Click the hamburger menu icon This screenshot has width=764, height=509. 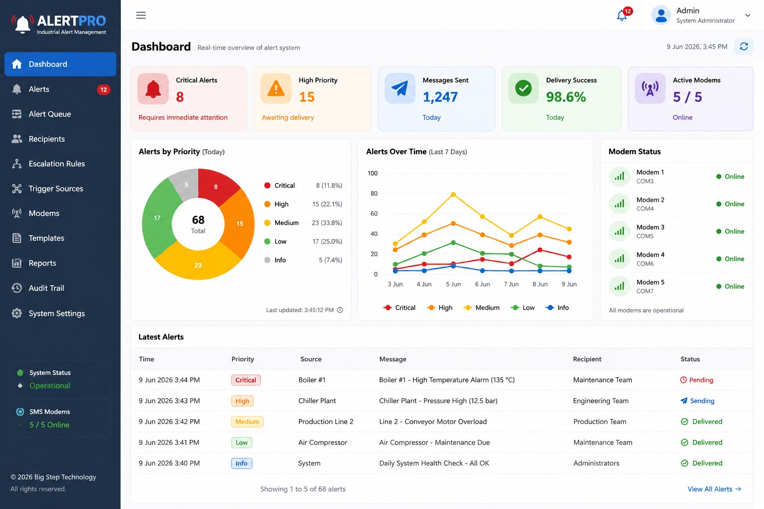pos(141,15)
